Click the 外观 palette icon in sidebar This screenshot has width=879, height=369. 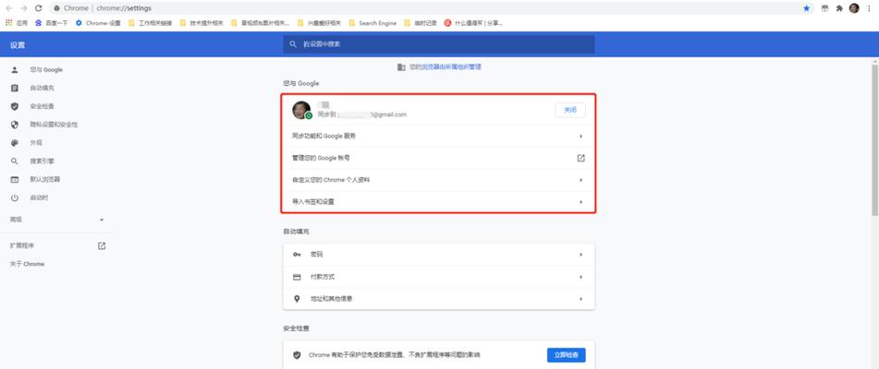tap(15, 143)
